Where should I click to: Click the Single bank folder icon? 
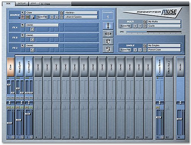[145, 46]
